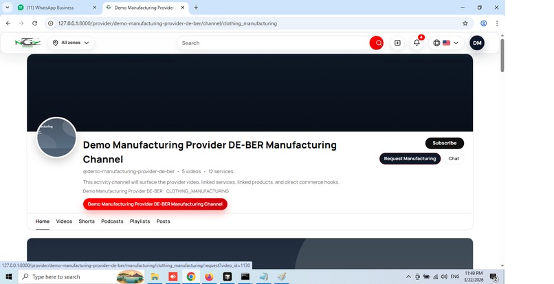
Task: Click the '12 services' count
Action: coord(221,171)
